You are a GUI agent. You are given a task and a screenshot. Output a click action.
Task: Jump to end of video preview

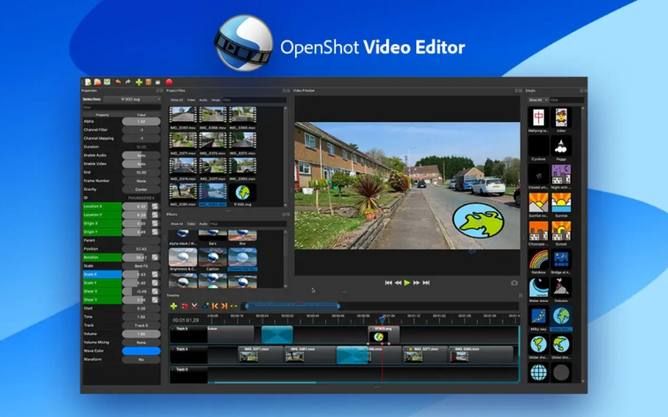point(426,283)
